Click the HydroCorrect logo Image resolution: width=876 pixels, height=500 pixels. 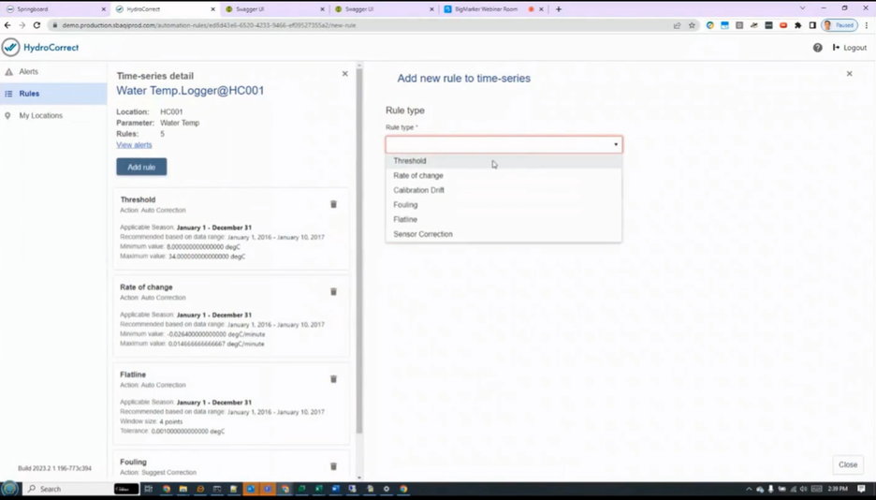pyautogui.click(x=40, y=48)
